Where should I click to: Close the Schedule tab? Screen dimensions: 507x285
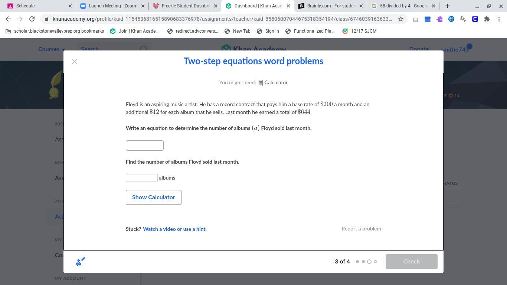70,6
